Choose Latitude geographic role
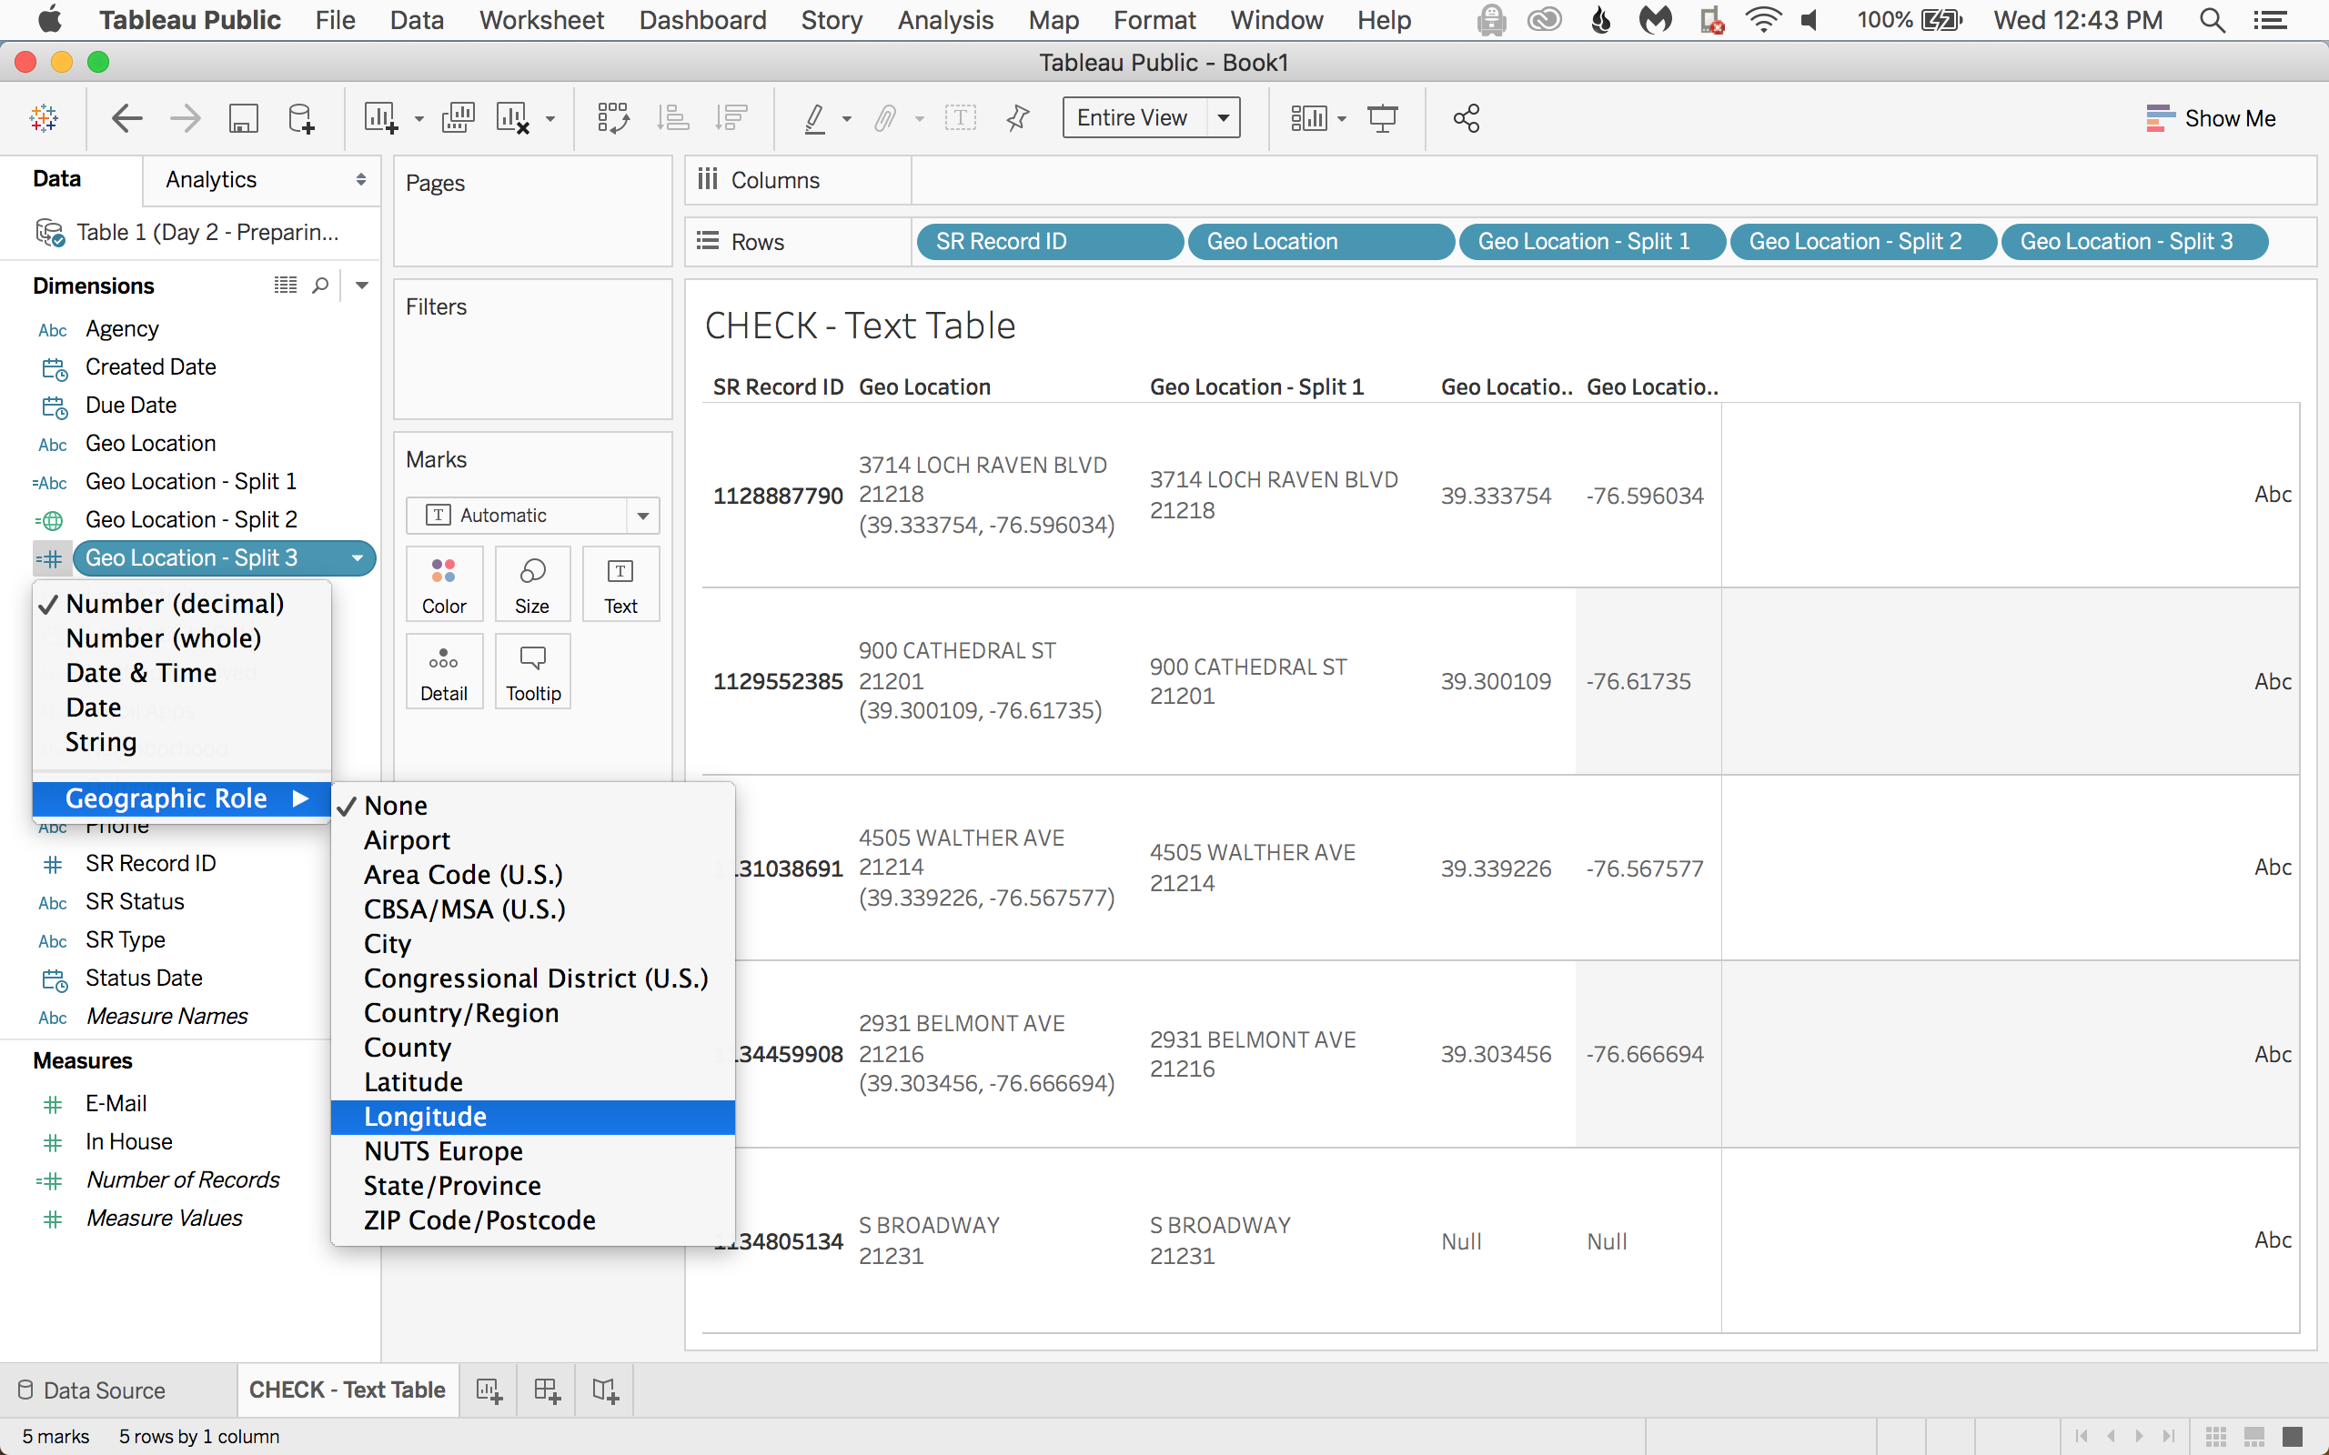 tap(533, 1082)
